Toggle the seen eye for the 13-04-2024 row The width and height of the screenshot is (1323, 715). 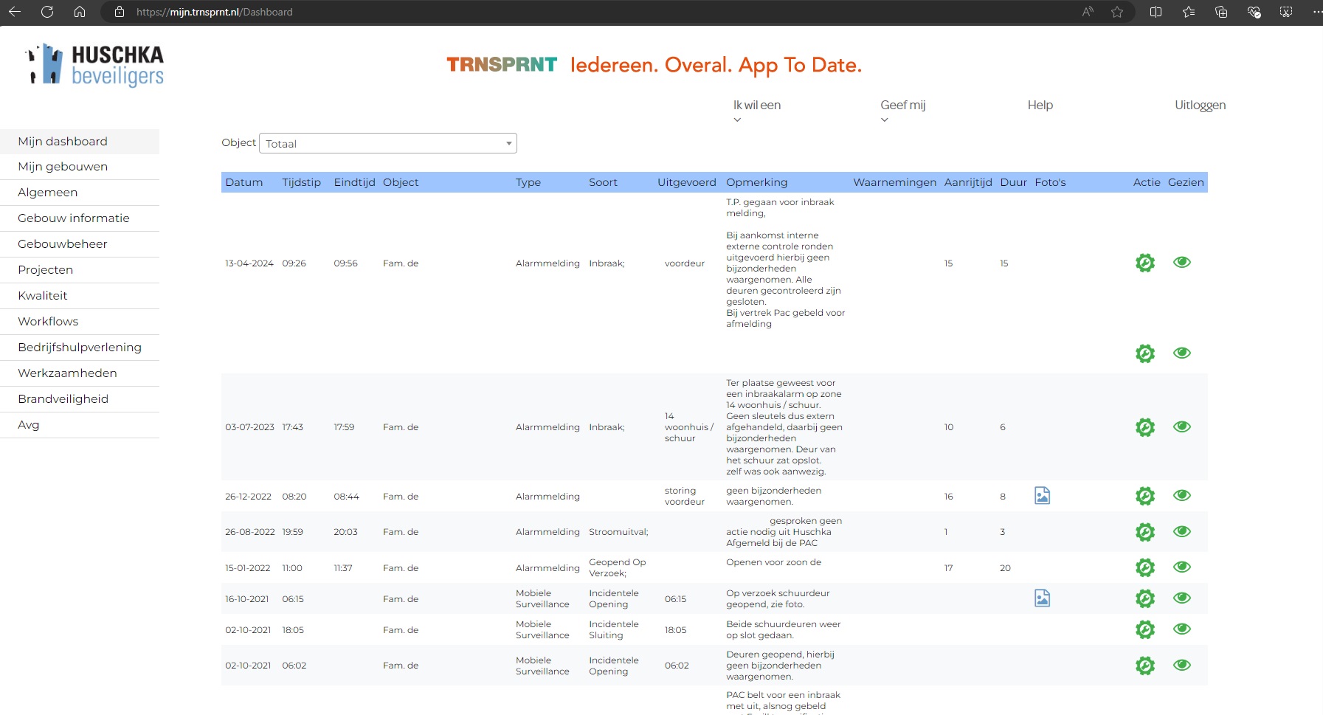point(1182,262)
